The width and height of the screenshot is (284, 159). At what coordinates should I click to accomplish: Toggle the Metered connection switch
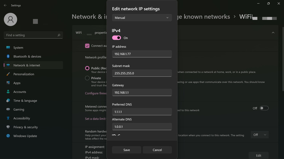(x=264, y=108)
